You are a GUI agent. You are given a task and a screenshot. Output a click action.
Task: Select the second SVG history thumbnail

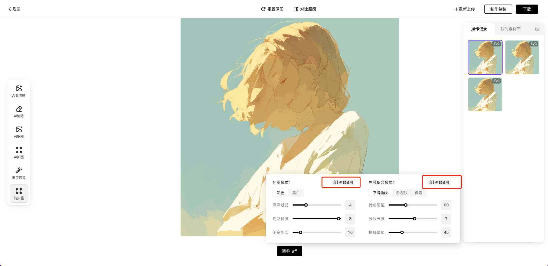(x=522, y=57)
